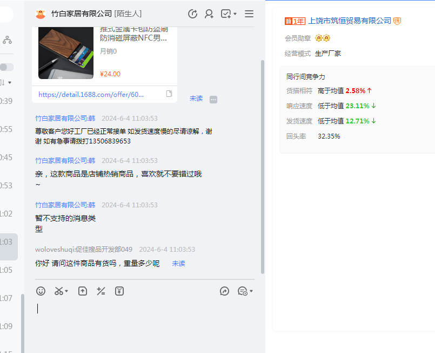435x353 pixels.
Task: Click the yuan order icon in toolbar
Action: click(119, 291)
